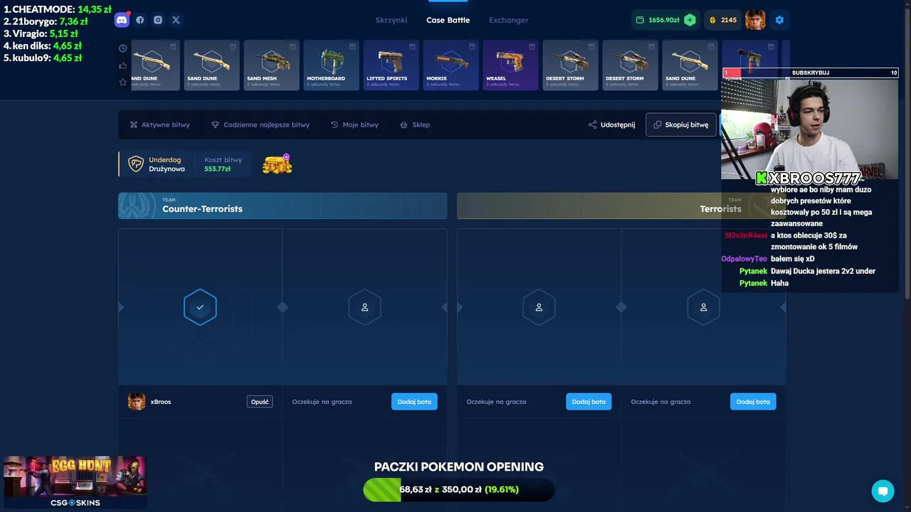The image size is (911, 512).
Task: Switch to the Exchanger tab
Action: [x=508, y=20]
